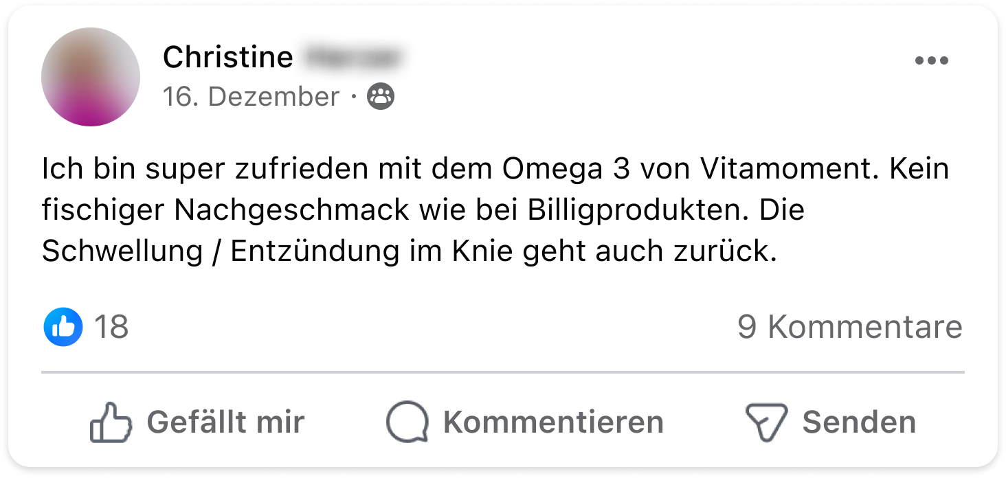Show who reacted via the 18 count
The image size is (1006, 478).
coord(111,327)
